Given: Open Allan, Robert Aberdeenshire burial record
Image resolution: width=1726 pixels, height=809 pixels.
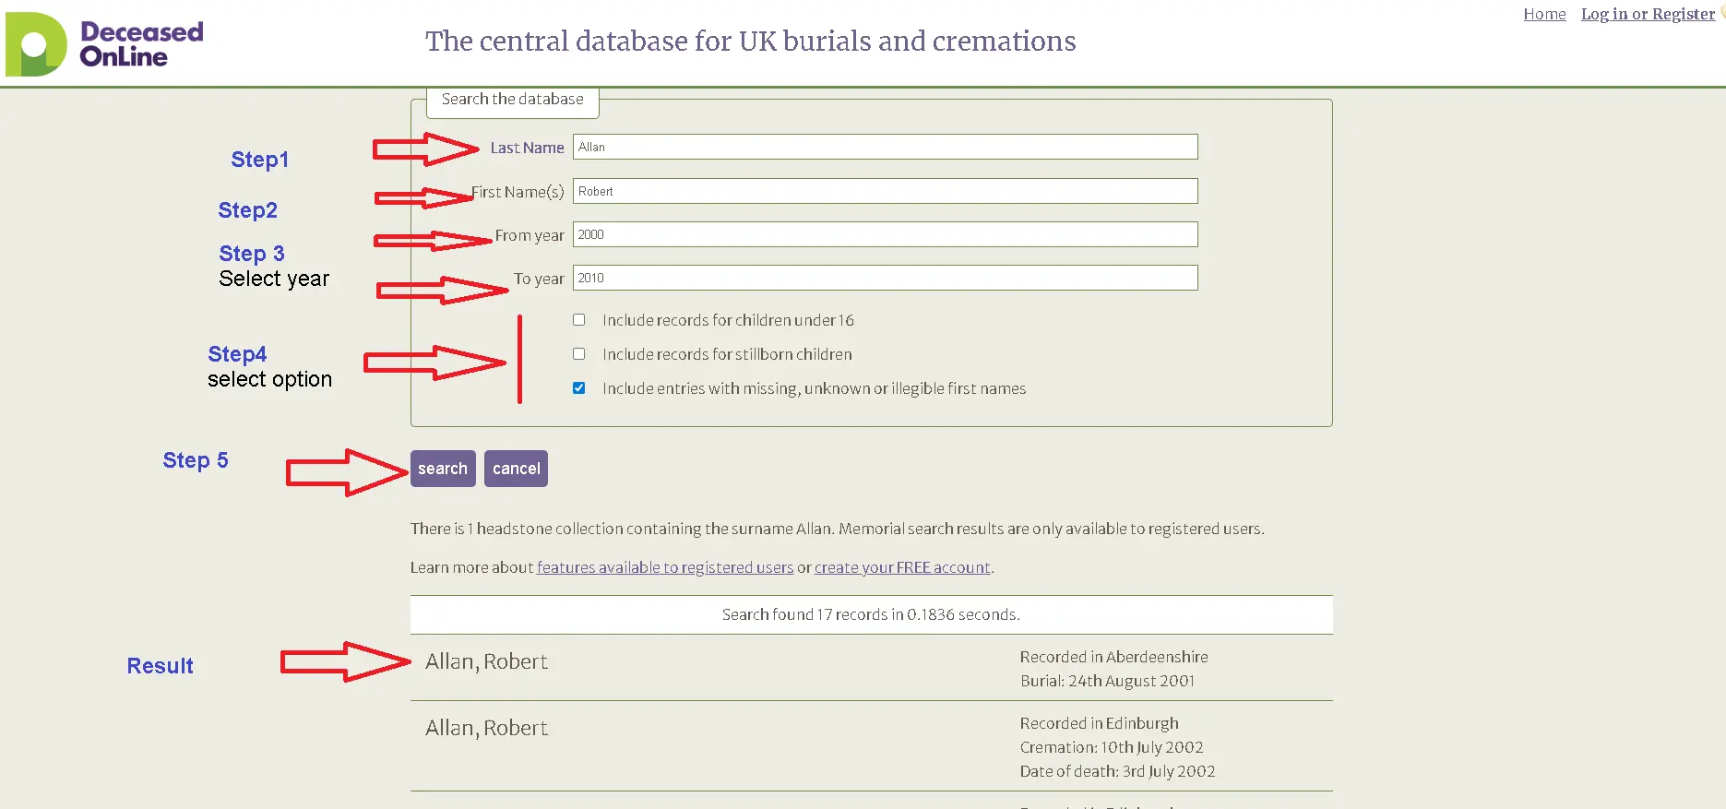Looking at the screenshot, I should (486, 661).
